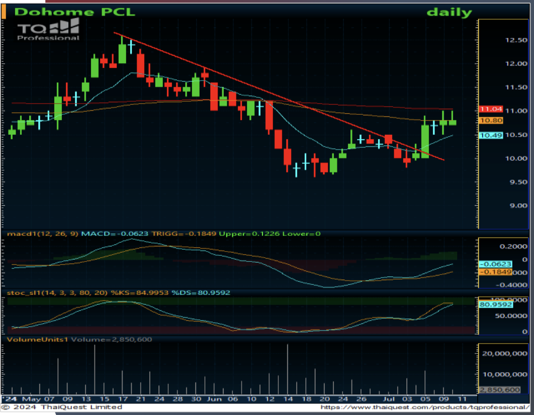534x415 pixels.
Task: Click the '%KS=84.9953' stochastic readout
Action: (x=140, y=293)
